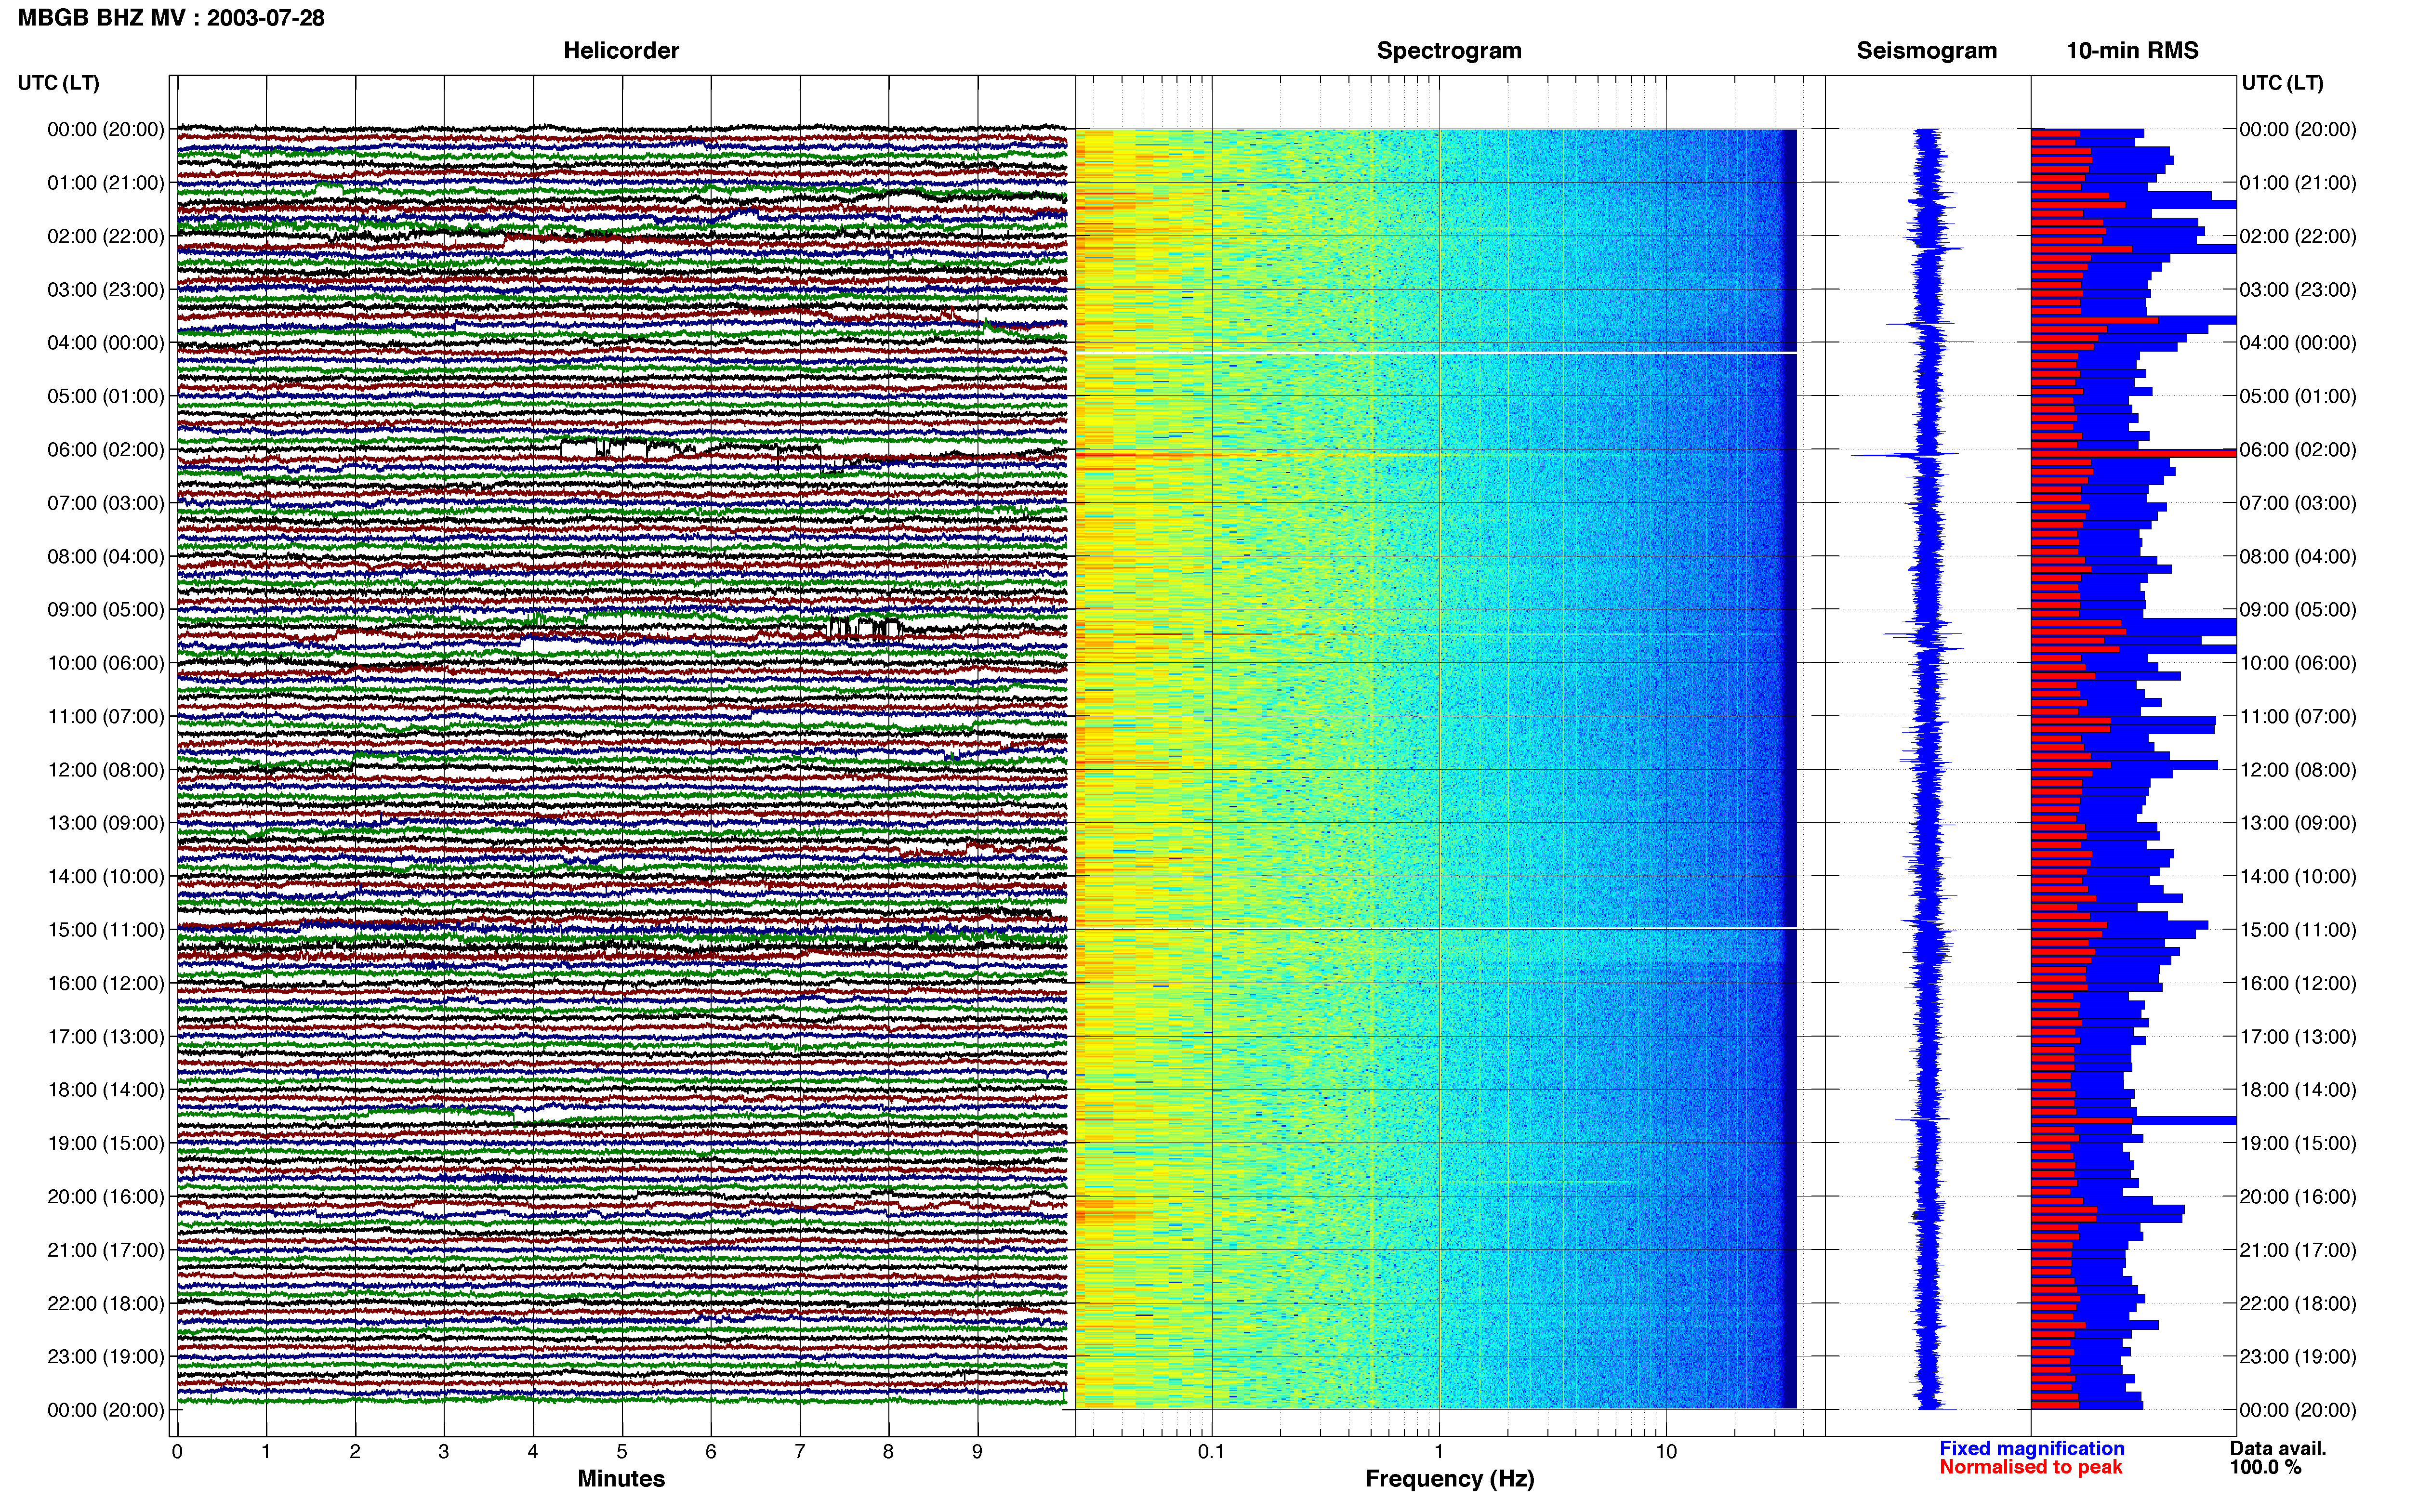Click the left time label '17:00 (13:00)'
Screen dimensions: 2418x1512
106,1036
